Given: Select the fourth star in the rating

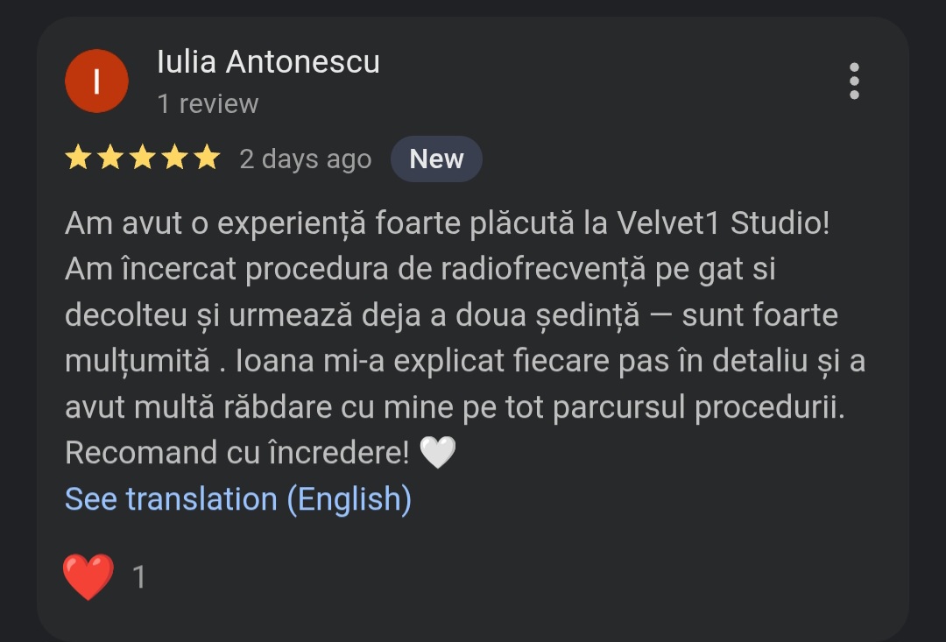Looking at the screenshot, I should click(x=175, y=158).
